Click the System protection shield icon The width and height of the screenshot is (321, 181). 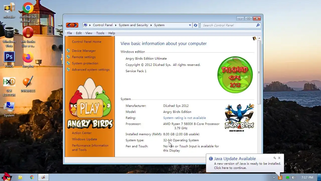tap(68, 63)
